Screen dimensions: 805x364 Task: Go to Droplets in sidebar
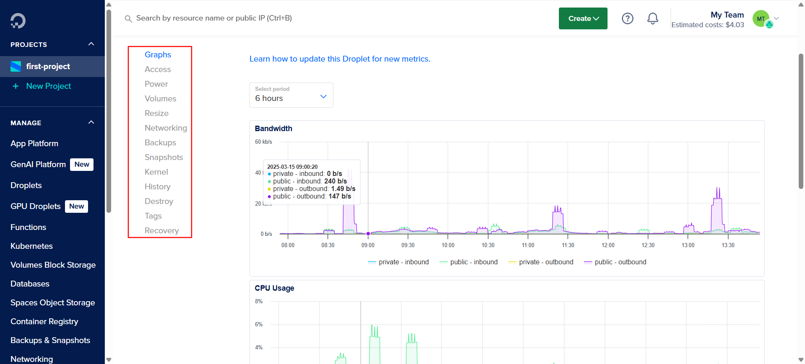coord(26,185)
